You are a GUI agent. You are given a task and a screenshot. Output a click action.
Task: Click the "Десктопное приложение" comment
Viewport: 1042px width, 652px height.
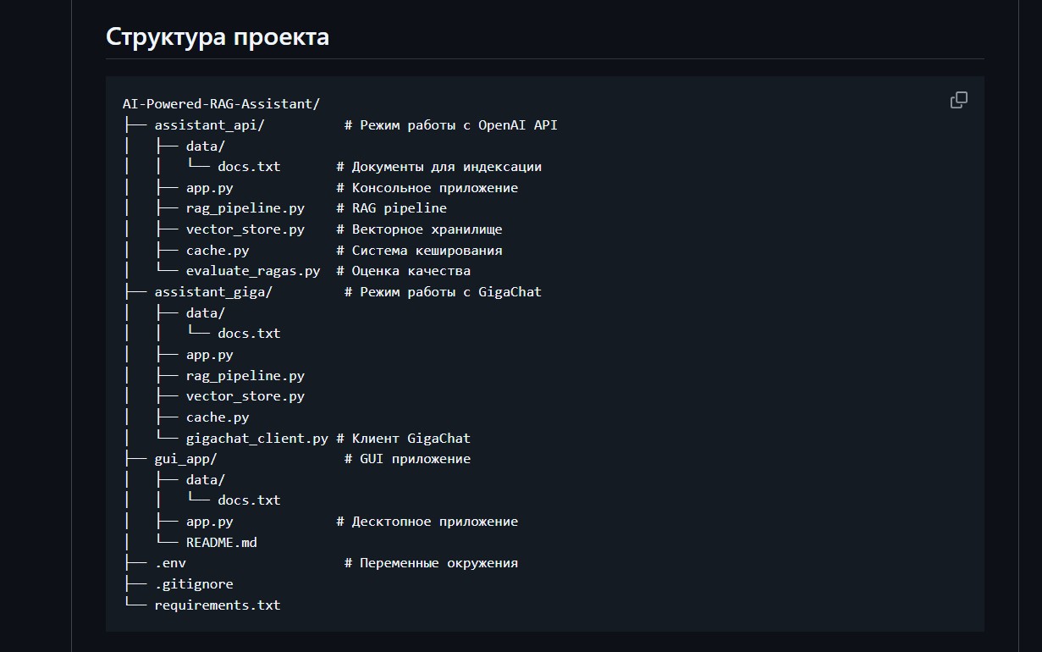434,522
